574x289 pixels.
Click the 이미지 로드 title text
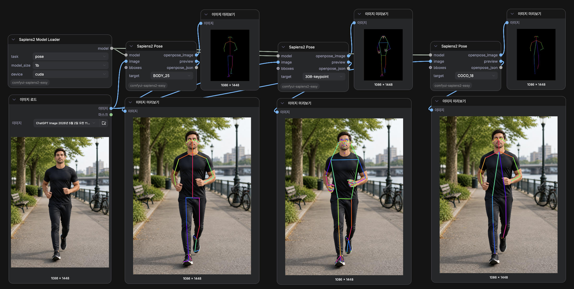tap(28, 99)
